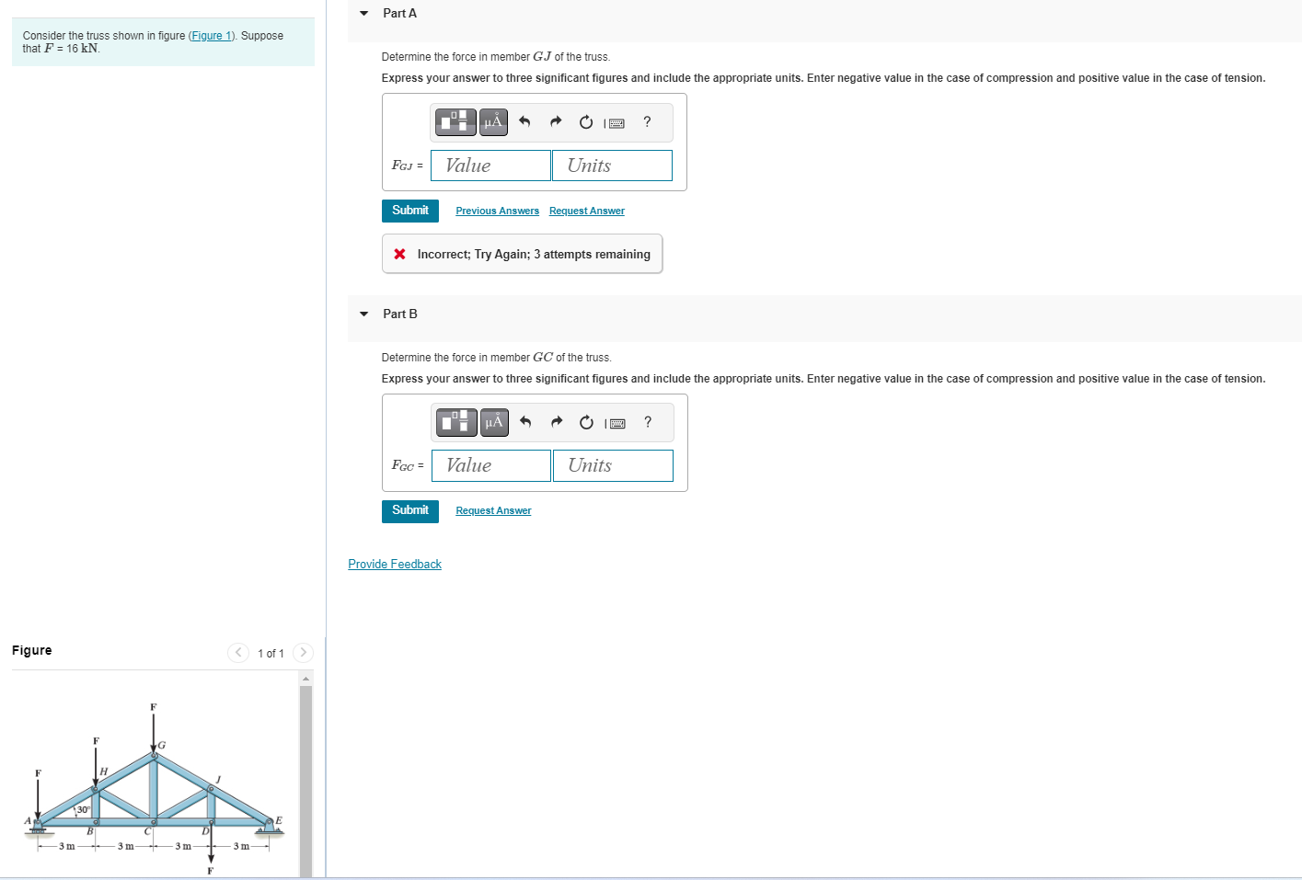Submit the Part B answer
The width and height of the screenshot is (1302, 880).
click(410, 510)
